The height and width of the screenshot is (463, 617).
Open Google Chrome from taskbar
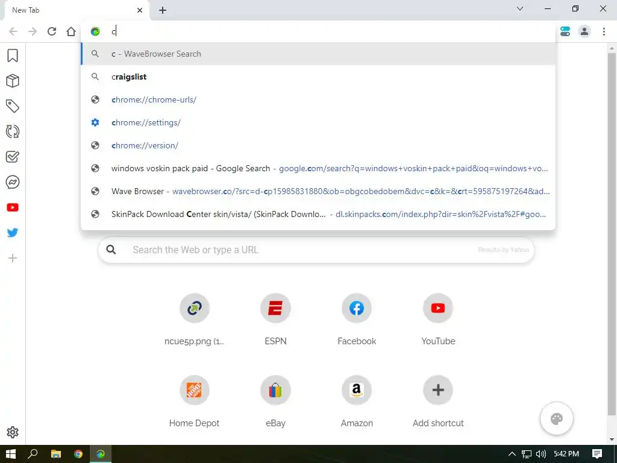78,454
